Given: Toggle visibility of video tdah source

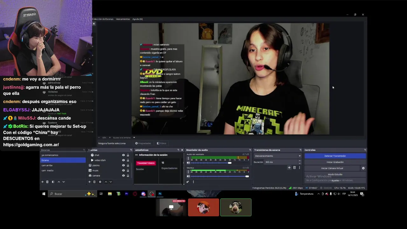Looking at the screenshot, I should pyautogui.click(x=123, y=160).
